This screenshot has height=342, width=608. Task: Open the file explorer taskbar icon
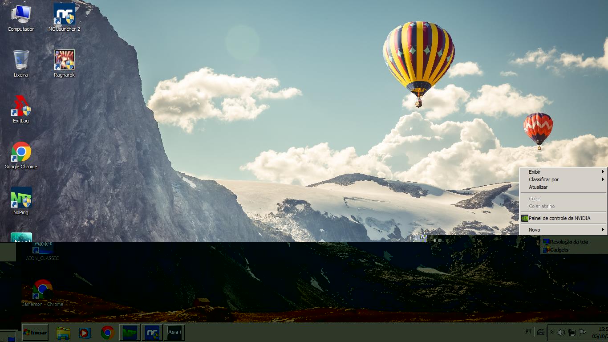[63, 333]
